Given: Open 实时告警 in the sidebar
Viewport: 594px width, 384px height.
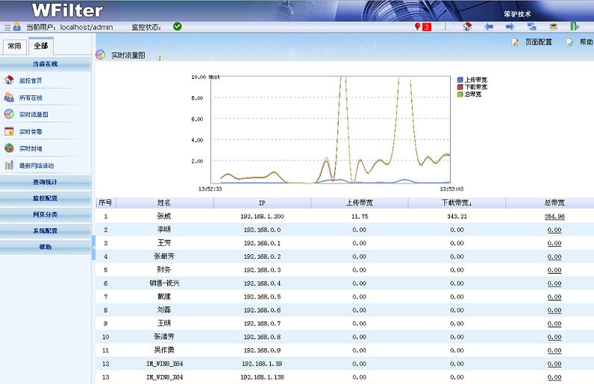Looking at the screenshot, I should tap(33, 132).
